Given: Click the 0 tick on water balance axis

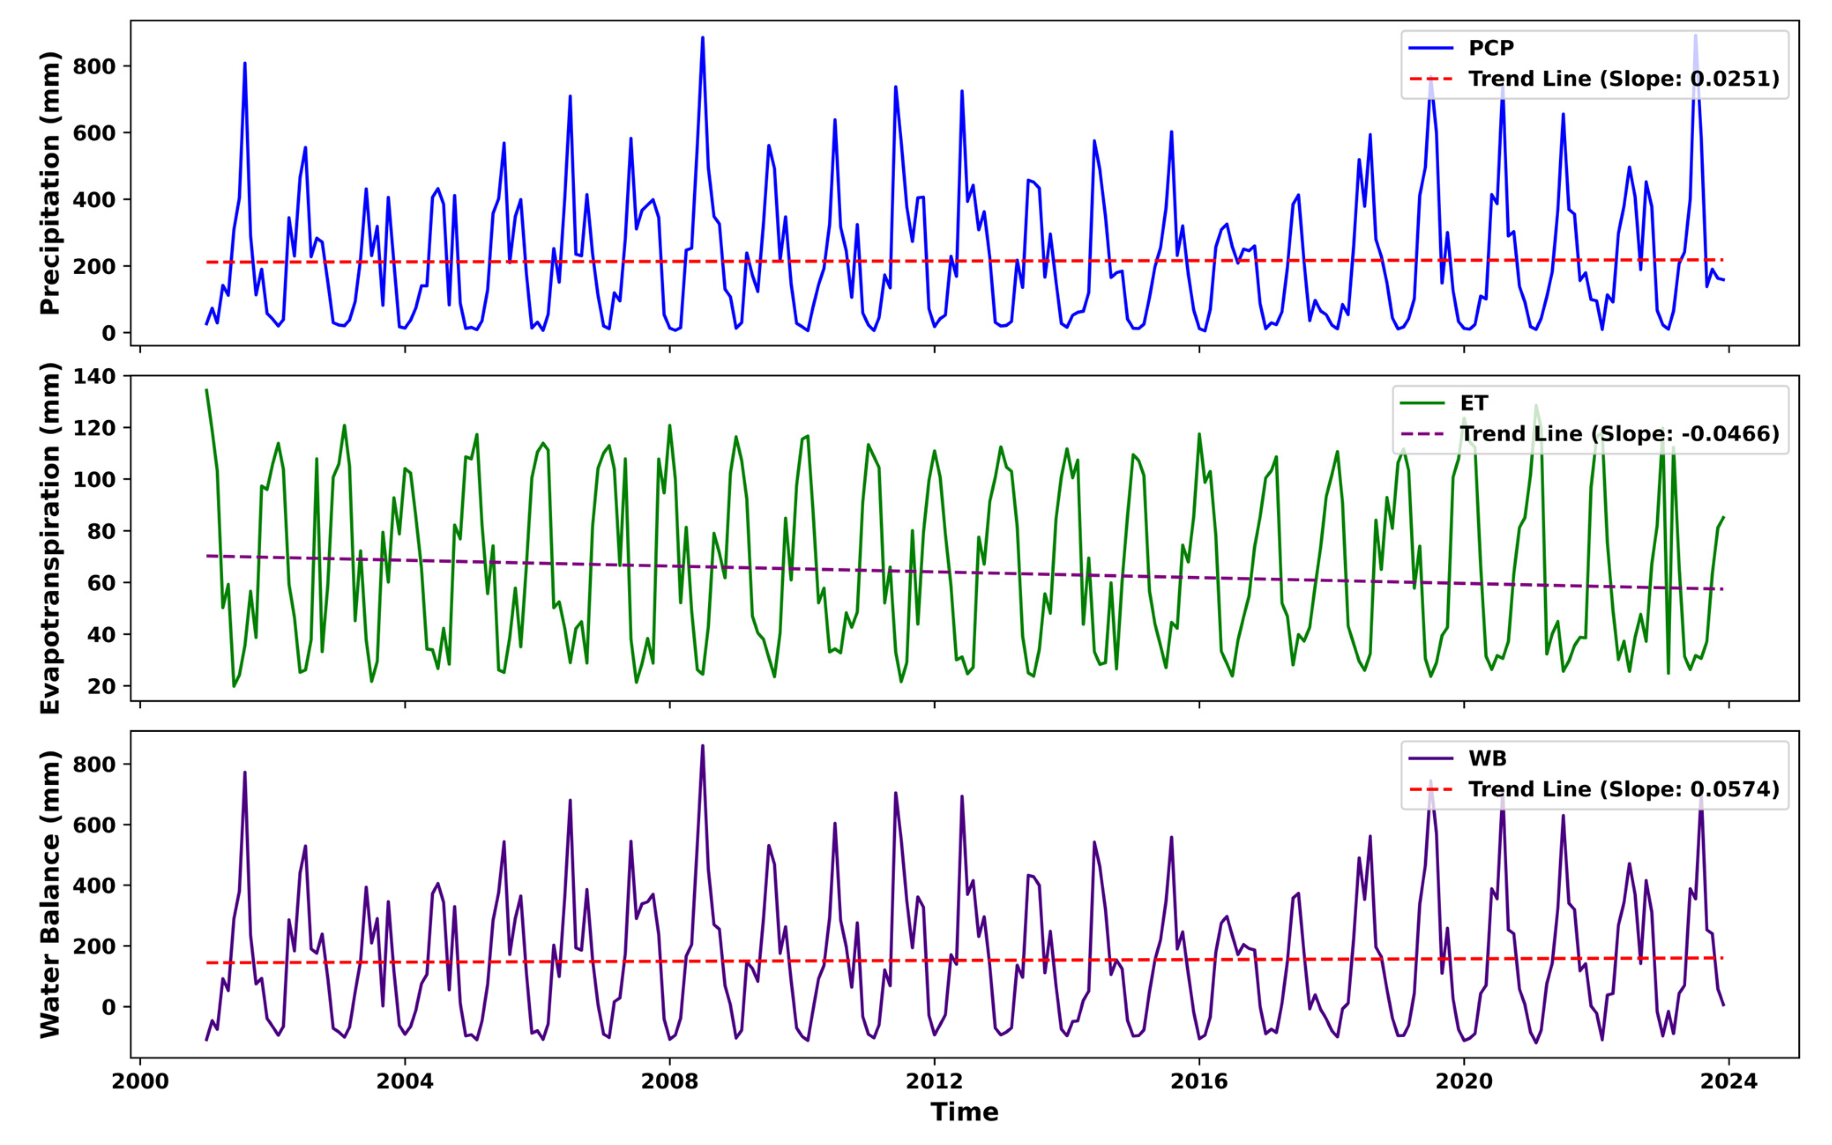Looking at the screenshot, I should pos(109,1007).
